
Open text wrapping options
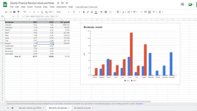tap(130, 12)
